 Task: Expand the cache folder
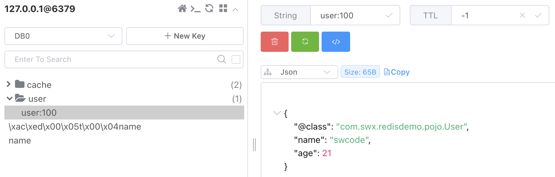point(9,84)
